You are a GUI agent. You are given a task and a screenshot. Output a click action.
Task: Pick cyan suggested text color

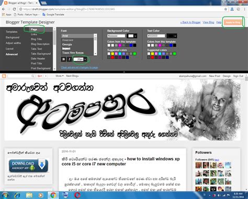tap(160, 54)
